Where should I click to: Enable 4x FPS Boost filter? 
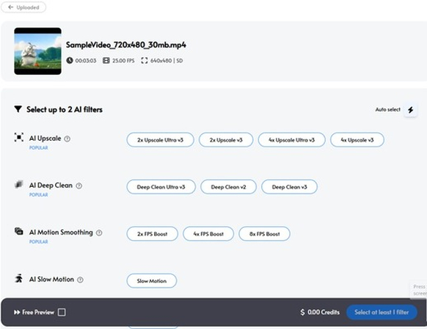tap(208, 234)
